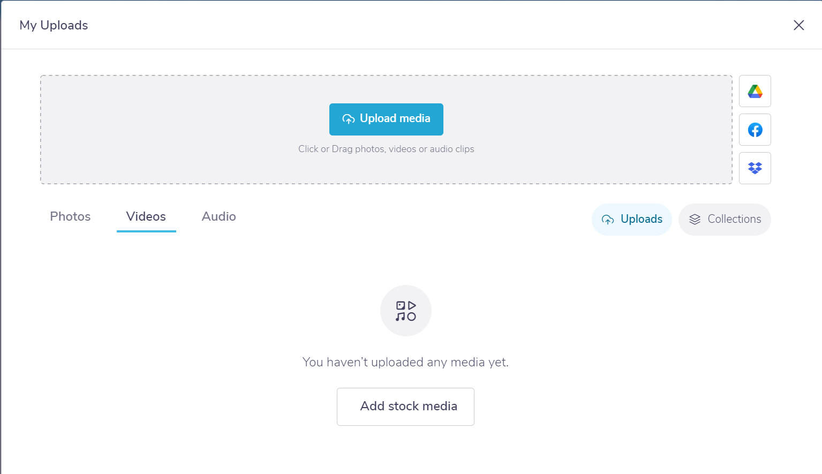Switch to the Audio tab

click(x=218, y=216)
